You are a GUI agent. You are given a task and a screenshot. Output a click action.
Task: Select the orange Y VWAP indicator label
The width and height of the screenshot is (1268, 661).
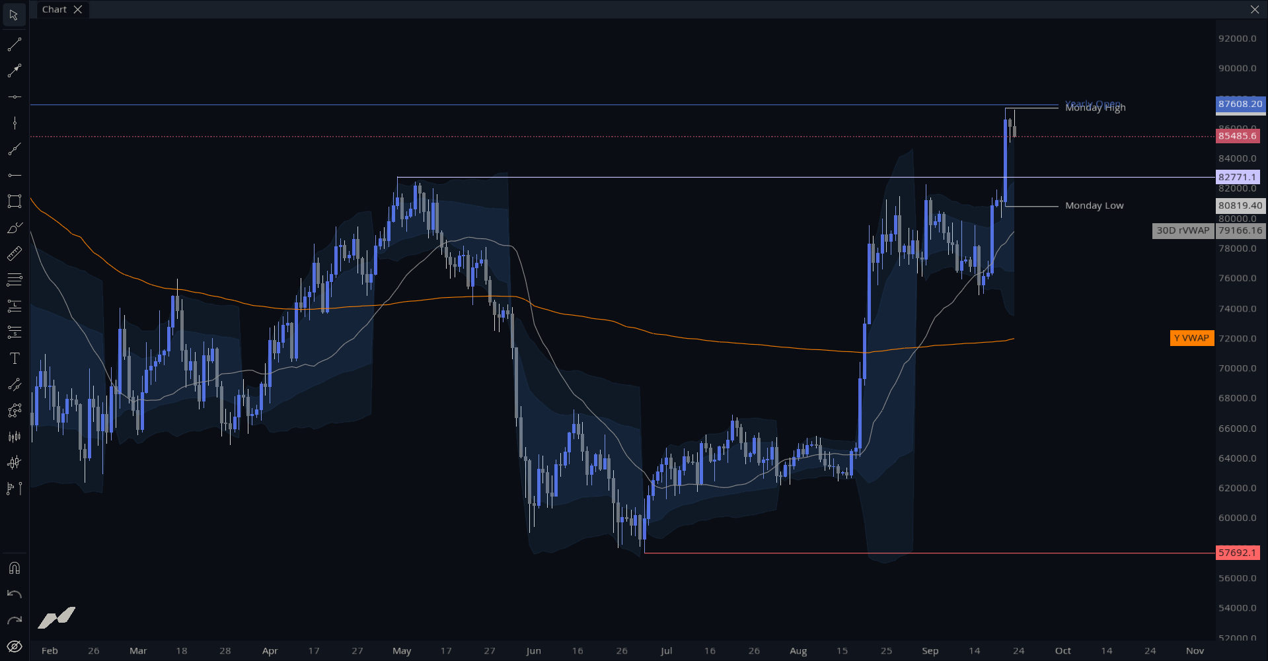click(1191, 338)
